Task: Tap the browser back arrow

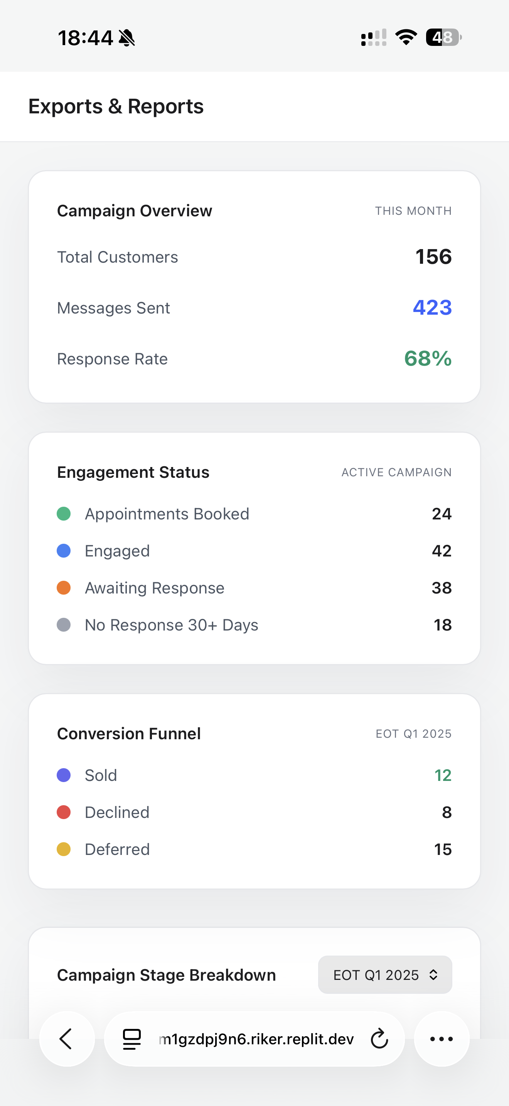Action: (67, 1039)
